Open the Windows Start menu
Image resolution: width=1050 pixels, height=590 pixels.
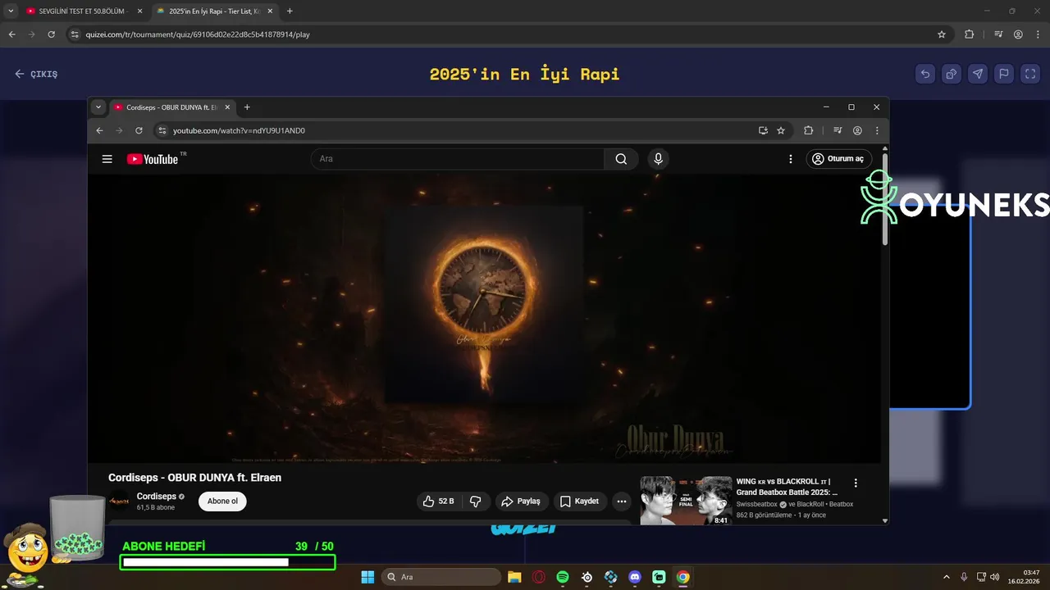[x=367, y=577]
